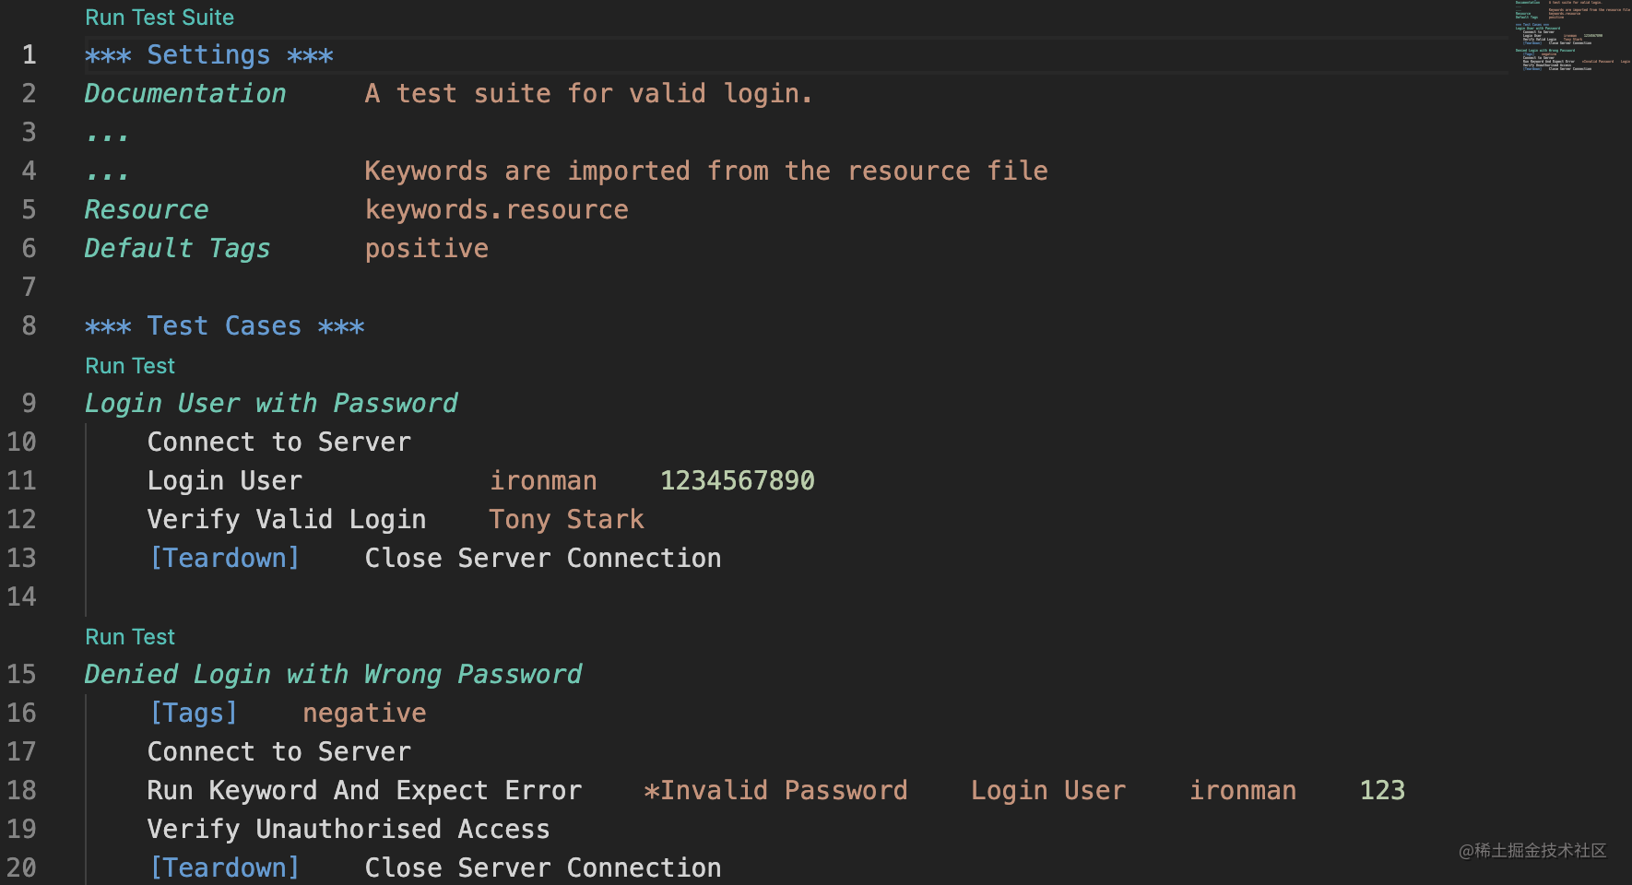Click the "Documentation" setting keyword
1632x885 pixels.
tap(184, 93)
